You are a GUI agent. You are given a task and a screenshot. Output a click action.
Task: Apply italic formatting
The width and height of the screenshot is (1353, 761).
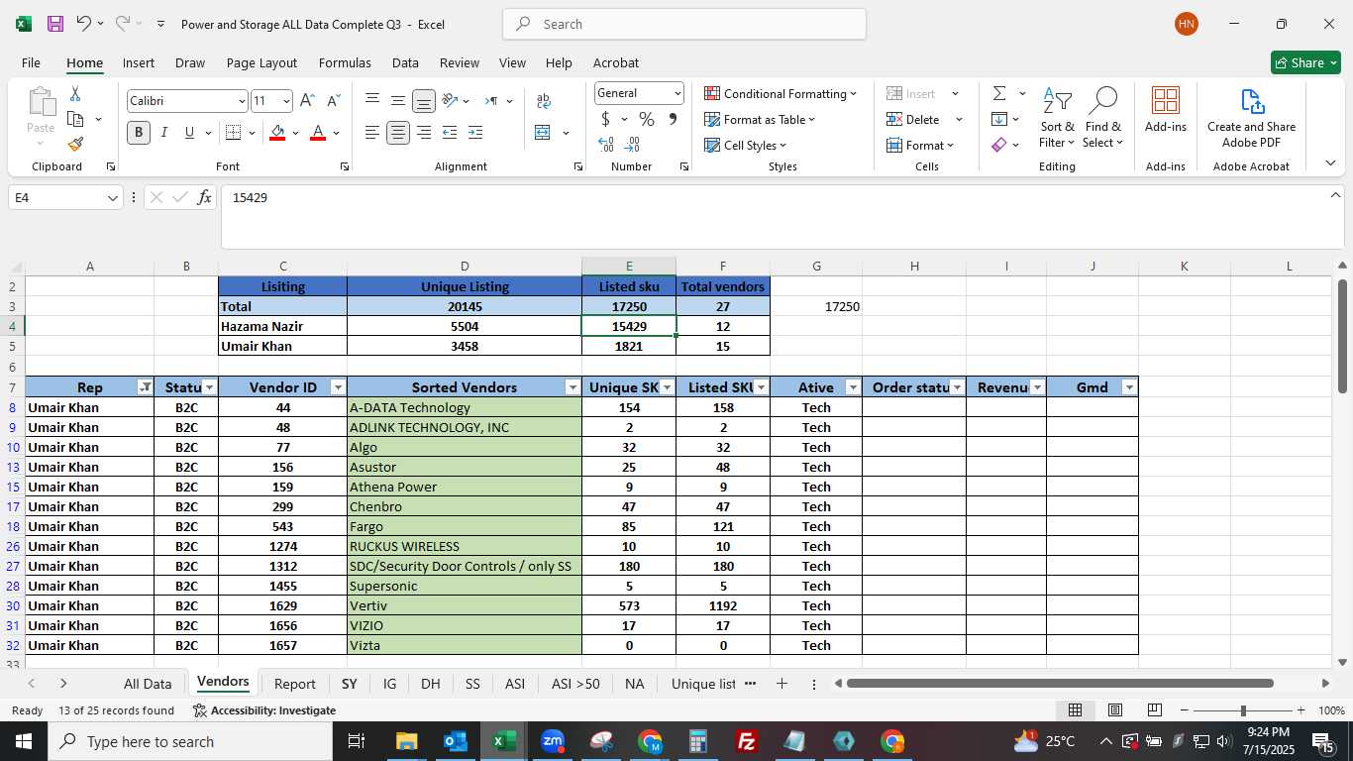pos(164,133)
